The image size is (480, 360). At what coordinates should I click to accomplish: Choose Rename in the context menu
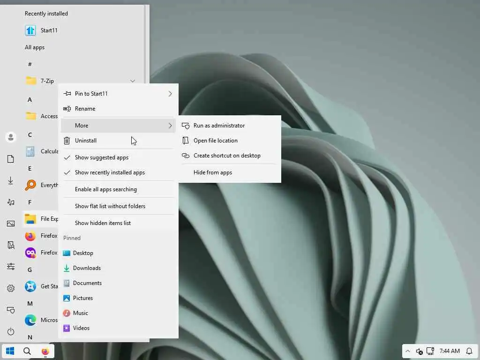click(118, 109)
